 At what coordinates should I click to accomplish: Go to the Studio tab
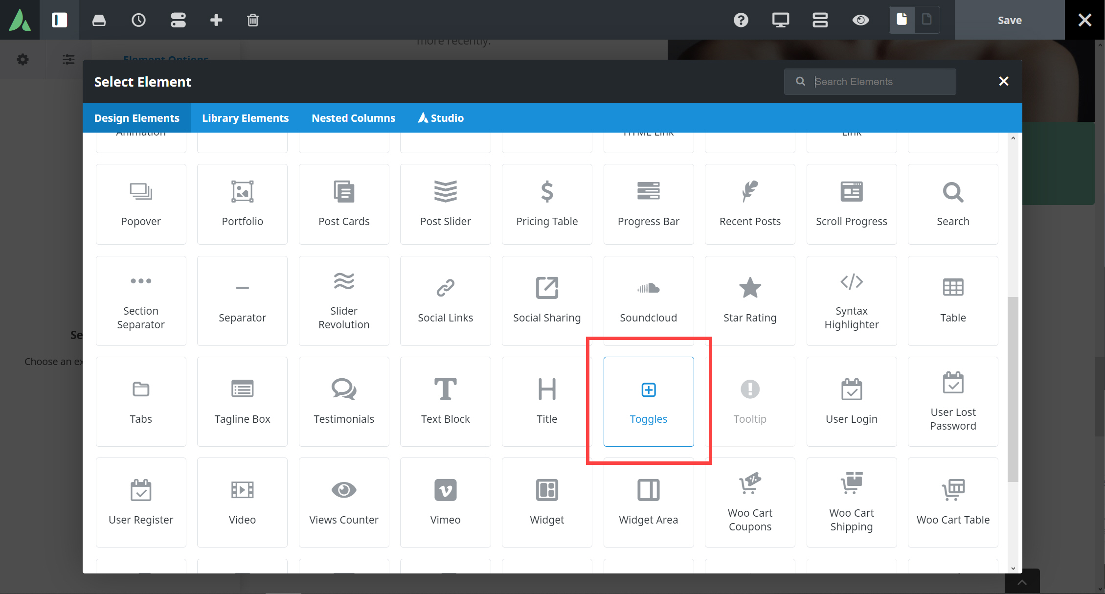coord(441,118)
